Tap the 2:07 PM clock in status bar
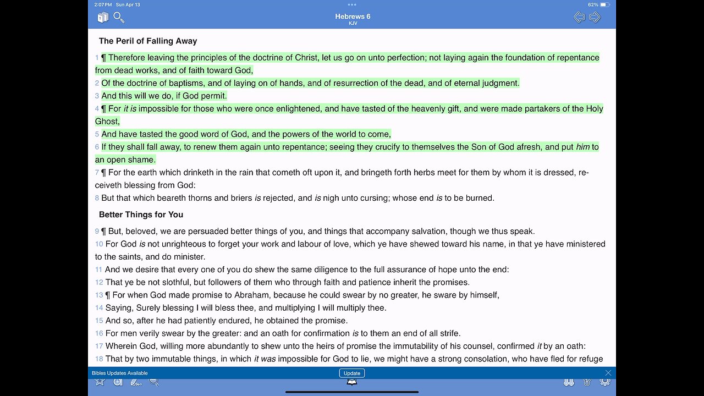This screenshot has width=704, height=396. (103, 4)
